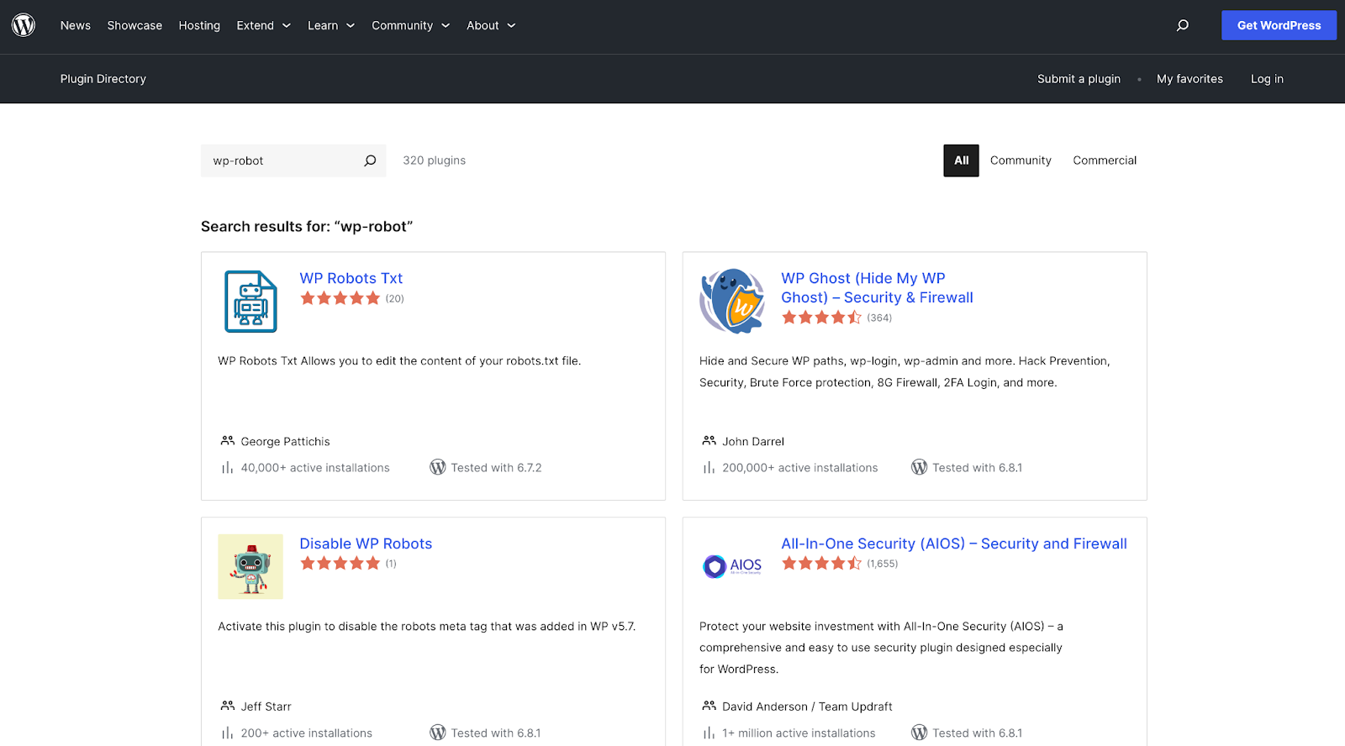The width and height of the screenshot is (1345, 746).
Task: Open WP Ghost Security & Firewall title
Action: pos(877,287)
